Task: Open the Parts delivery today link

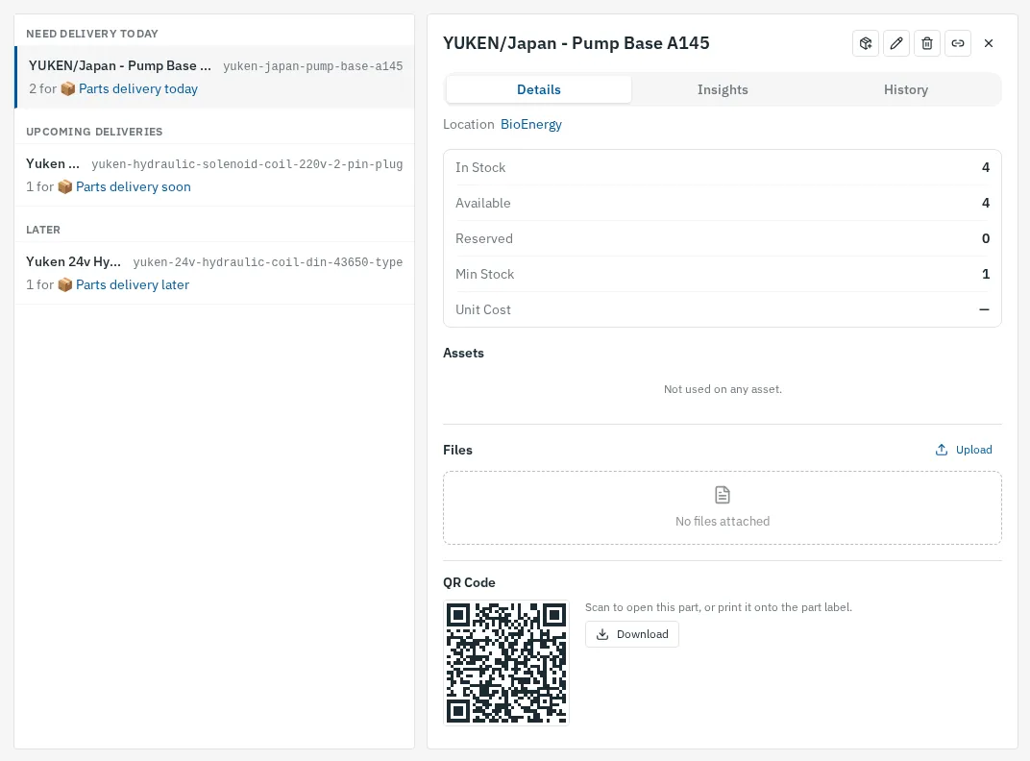Action: (138, 88)
